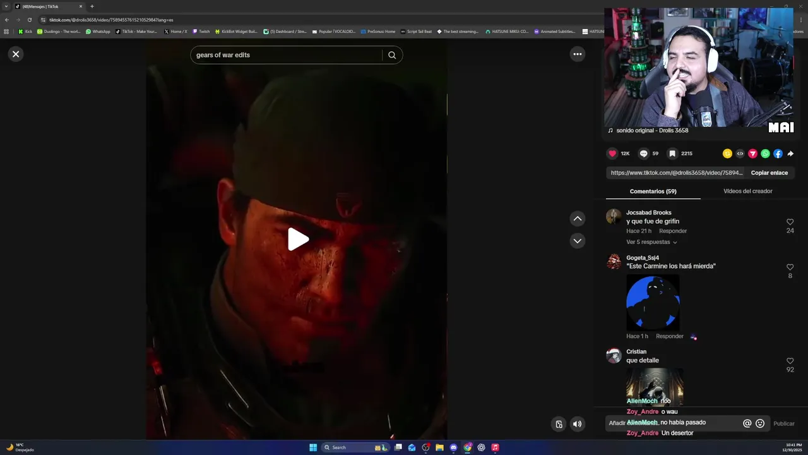Click the red send-to-friends icon
Image resolution: width=808 pixels, height=455 pixels.
pos(752,154)
